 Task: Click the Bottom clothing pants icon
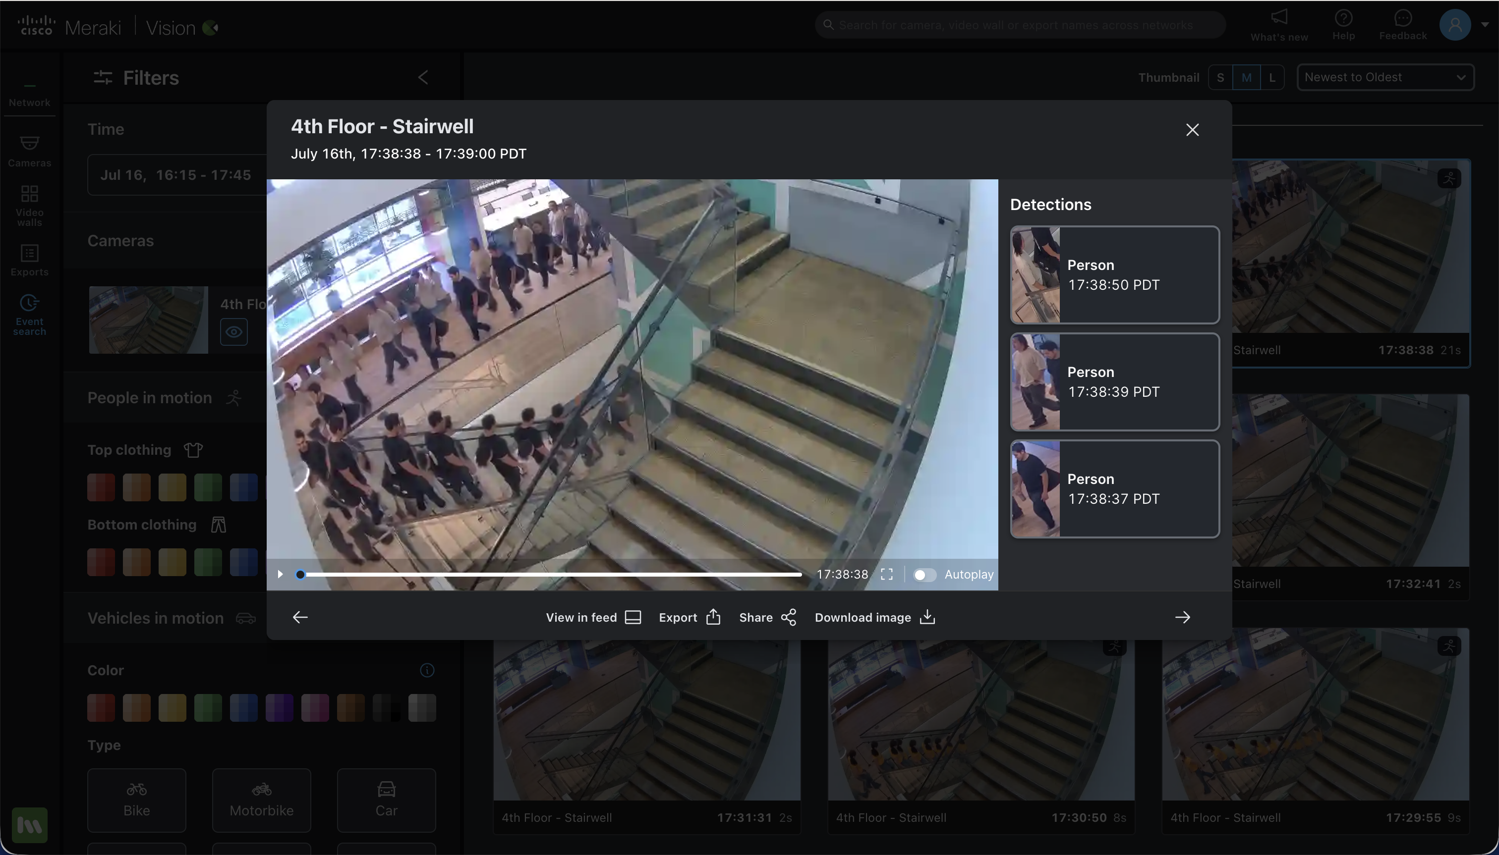click(x=219, y=525)
